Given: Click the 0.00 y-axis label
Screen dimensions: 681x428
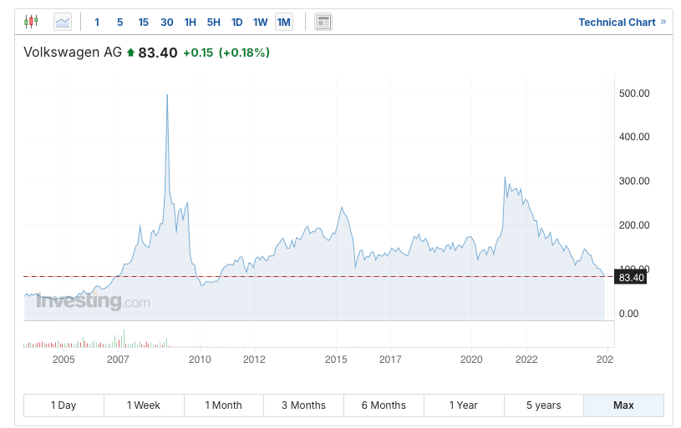Looking at the screenshot, I should (628, 314).
